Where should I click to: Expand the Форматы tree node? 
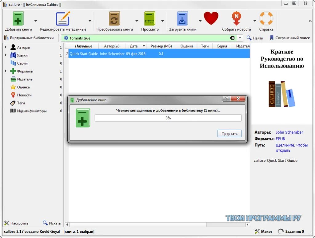(x=6, y=71)
